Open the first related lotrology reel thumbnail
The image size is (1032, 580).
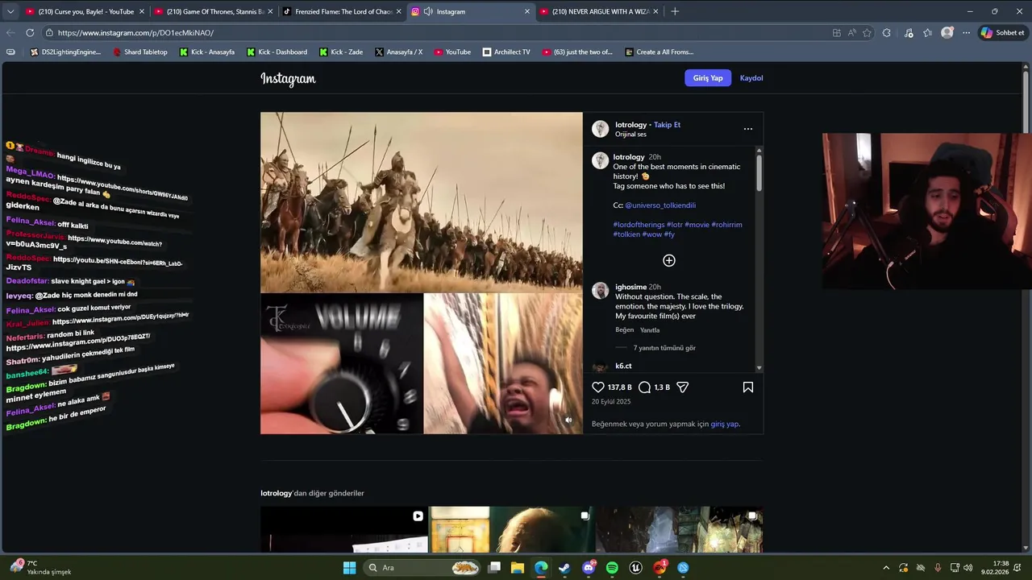coord(344,529)
